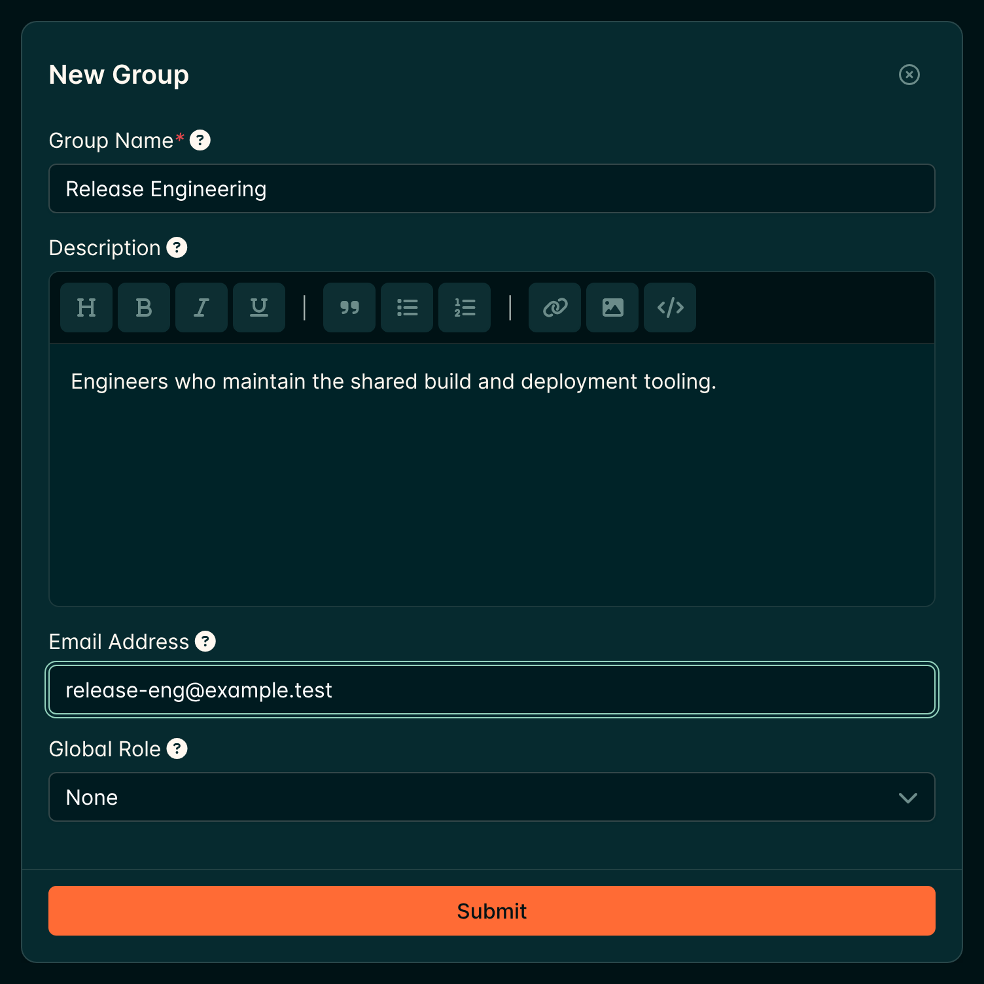Submit the new group form

492,911
